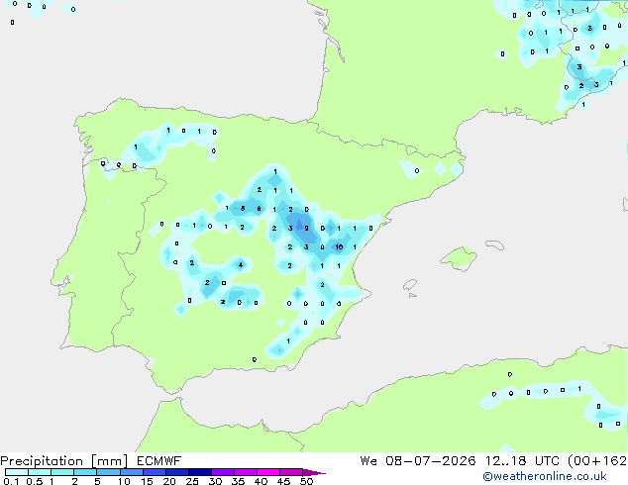628x485 pixels.
Task: Click the '4' precipitation value on map
Action: (241, 264)
